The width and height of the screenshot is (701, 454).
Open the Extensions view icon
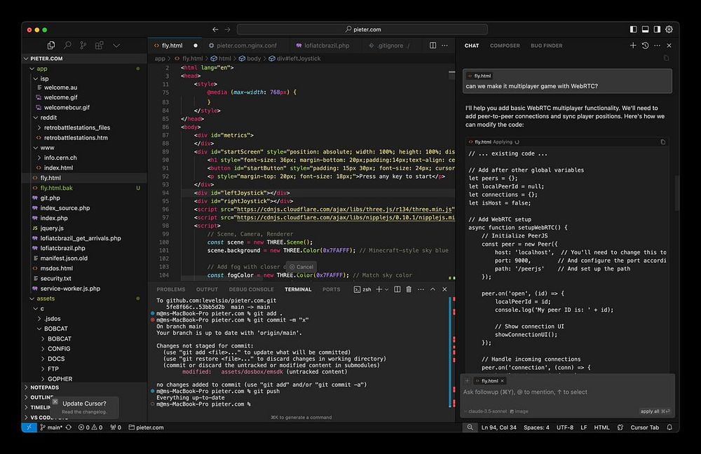[x=100, y=46]
